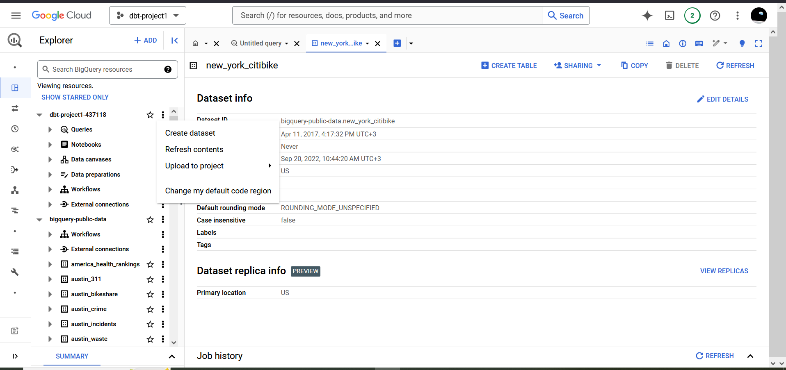This screenshot has height=370, width=786.
Task: Star the austin_311 dataset
Action: click(x=150, y=279)
